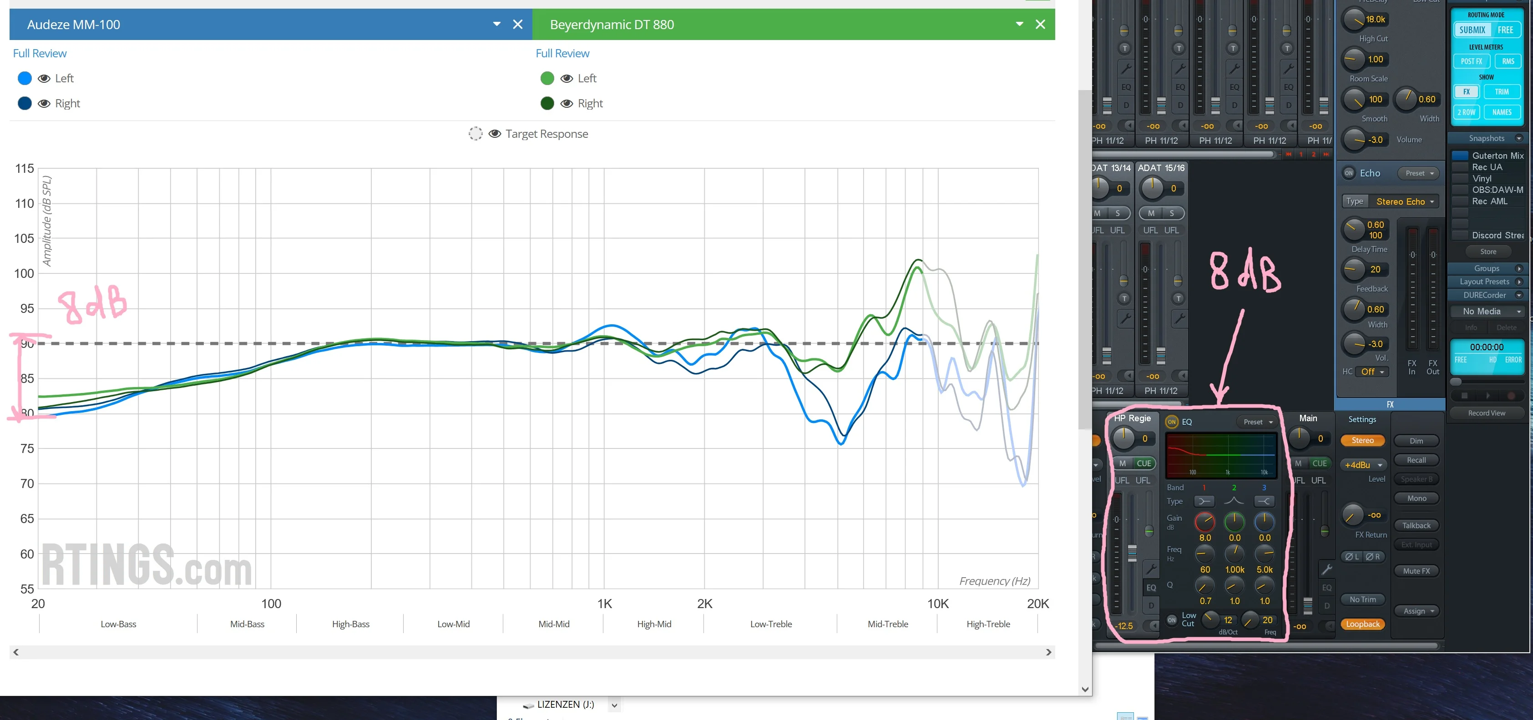
Task: Open the +4dBu level dropdown
Action: [x=1363, y=465]
